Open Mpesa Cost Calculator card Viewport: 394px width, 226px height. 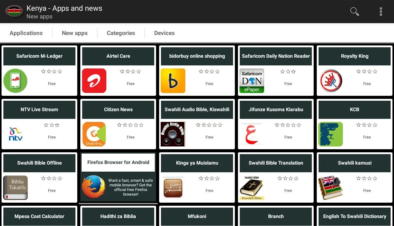tap(39, 216)
